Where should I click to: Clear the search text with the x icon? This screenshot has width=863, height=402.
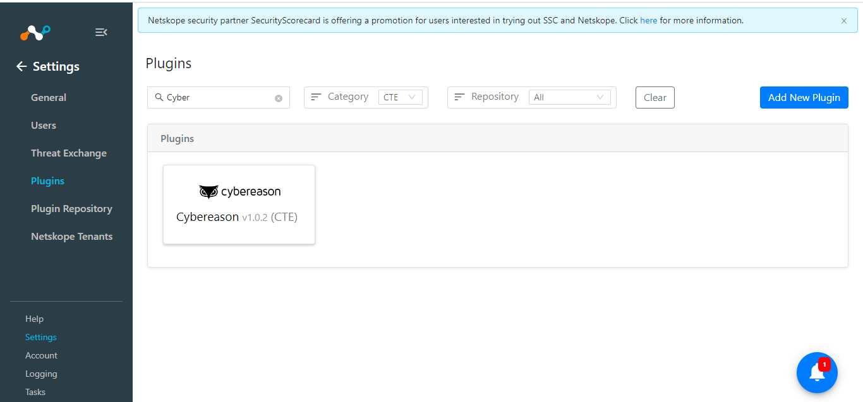click(x=279, y=98)
